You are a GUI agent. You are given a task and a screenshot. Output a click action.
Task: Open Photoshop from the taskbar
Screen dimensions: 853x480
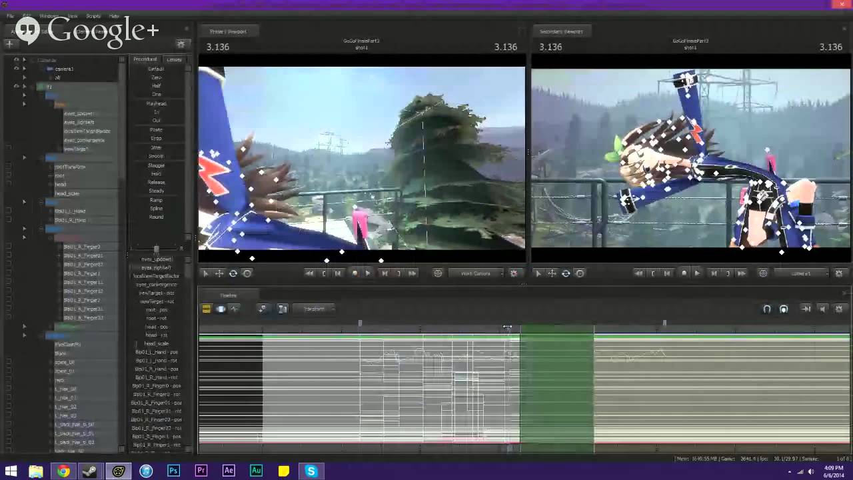[x=173, y=471]
